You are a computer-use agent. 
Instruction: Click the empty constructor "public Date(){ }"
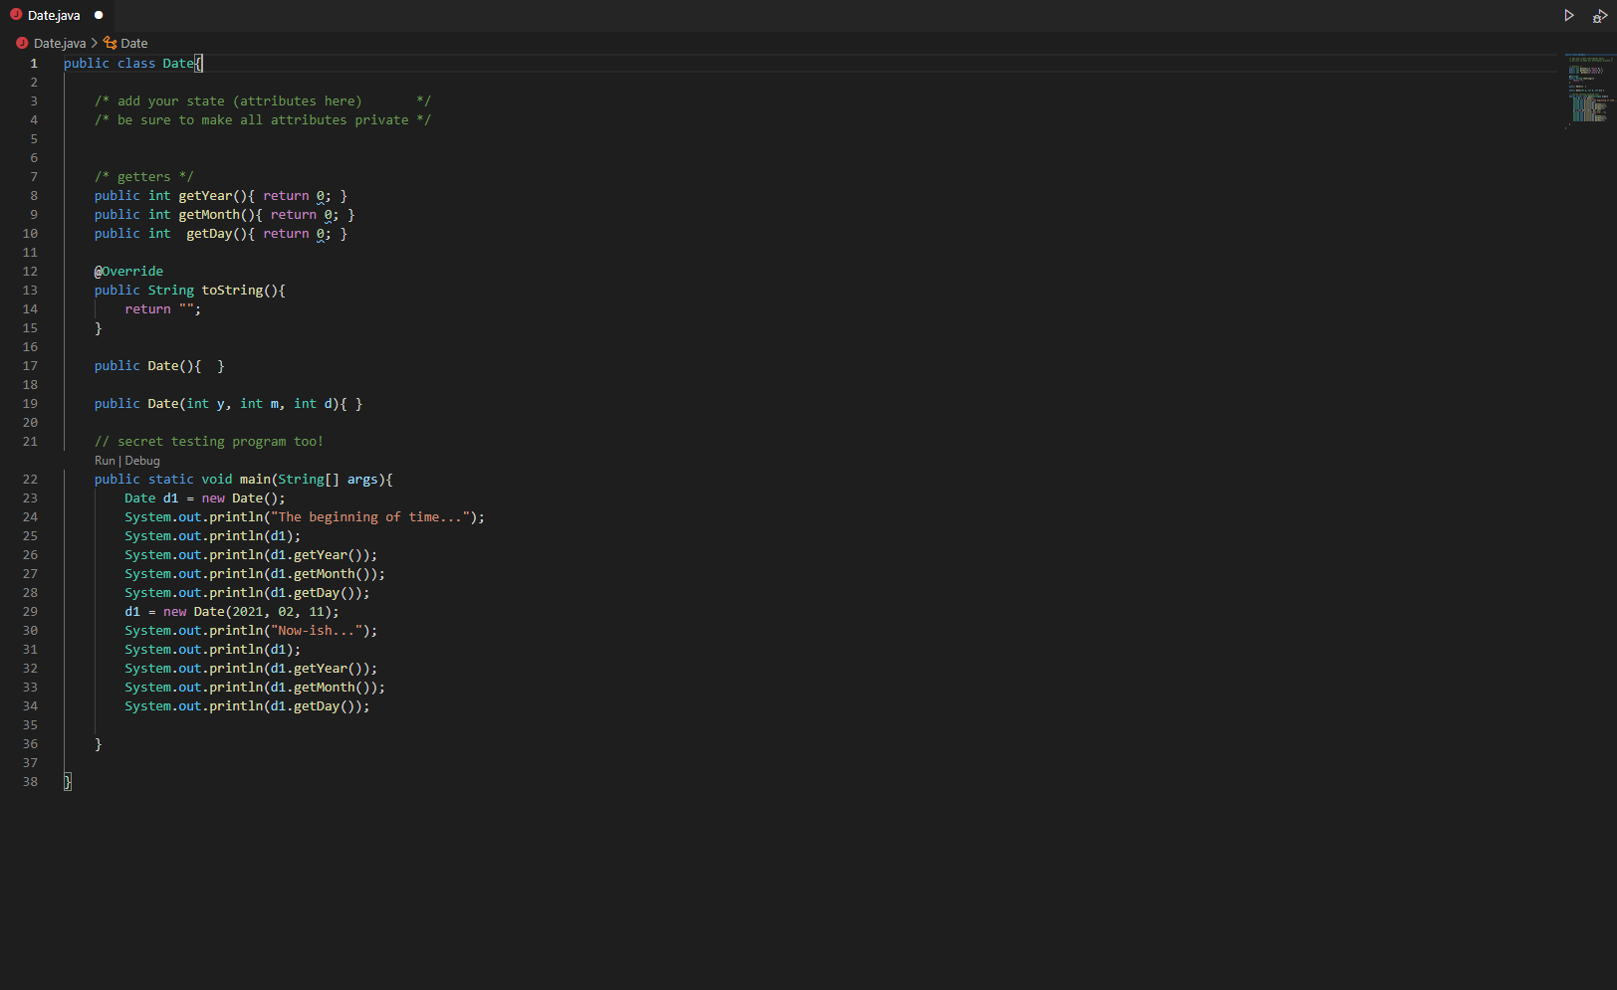pyautogui.click(x=159, y=366)
